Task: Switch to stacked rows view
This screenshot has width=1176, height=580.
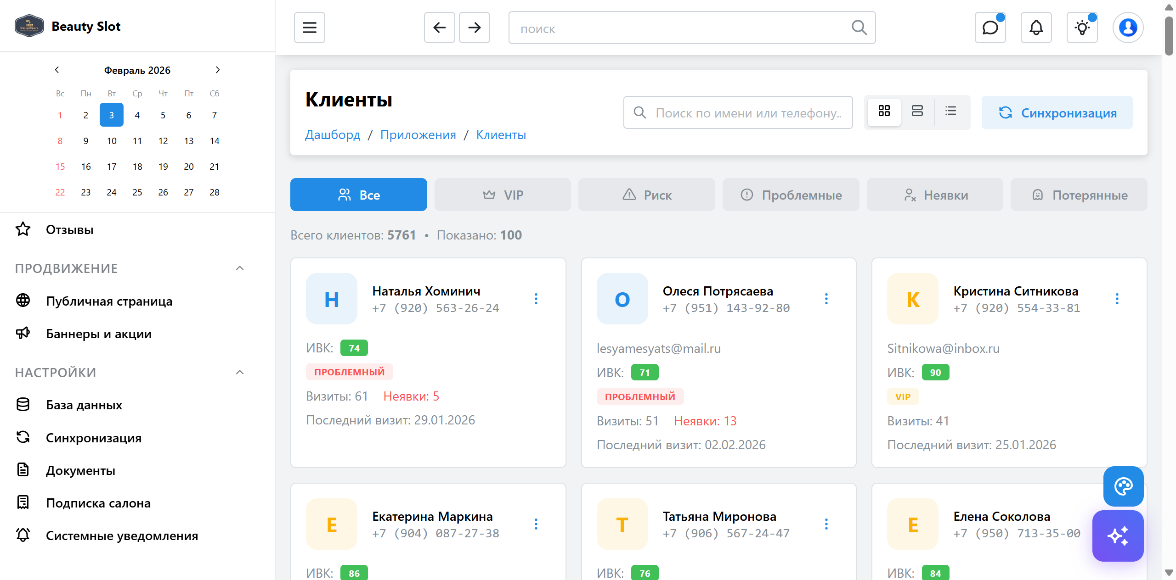Action: 917,111
